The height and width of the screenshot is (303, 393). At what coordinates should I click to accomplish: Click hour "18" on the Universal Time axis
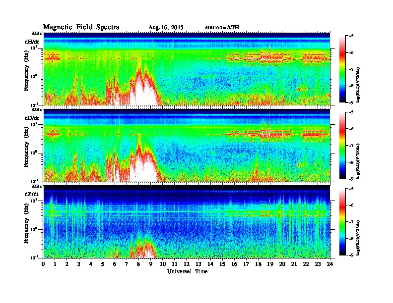pos(258,264)
